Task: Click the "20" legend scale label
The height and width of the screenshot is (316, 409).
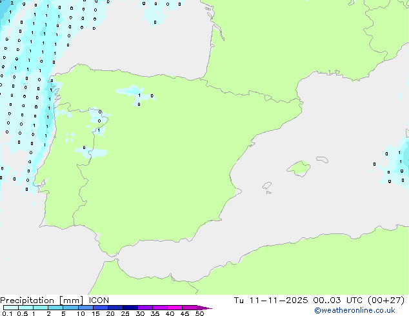Action: [x=110, y=313]
